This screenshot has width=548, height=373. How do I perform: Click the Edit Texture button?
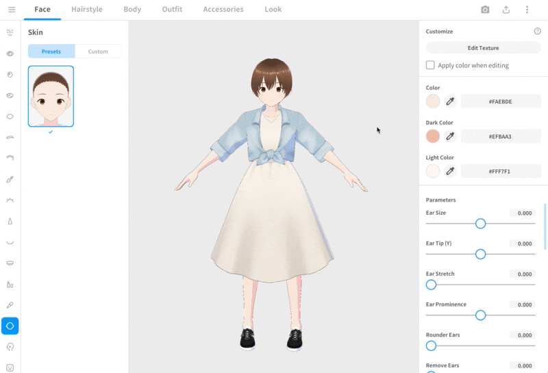pos(483,48)
